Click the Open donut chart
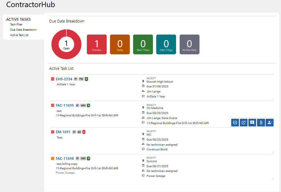 [x=66, y=44]
